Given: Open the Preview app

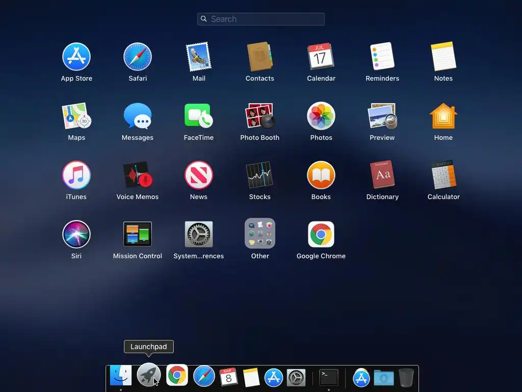Looking at the screenshot, I should [382, 116].
